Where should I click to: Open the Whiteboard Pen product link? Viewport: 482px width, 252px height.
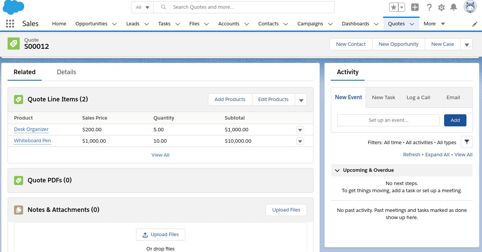point(33,141)
